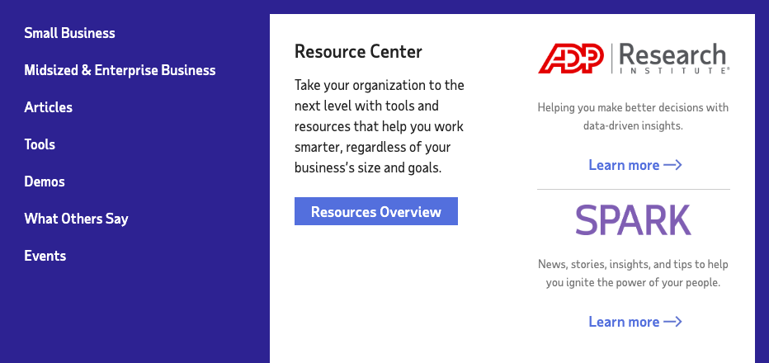Go to the Articles section

point(48,107)
